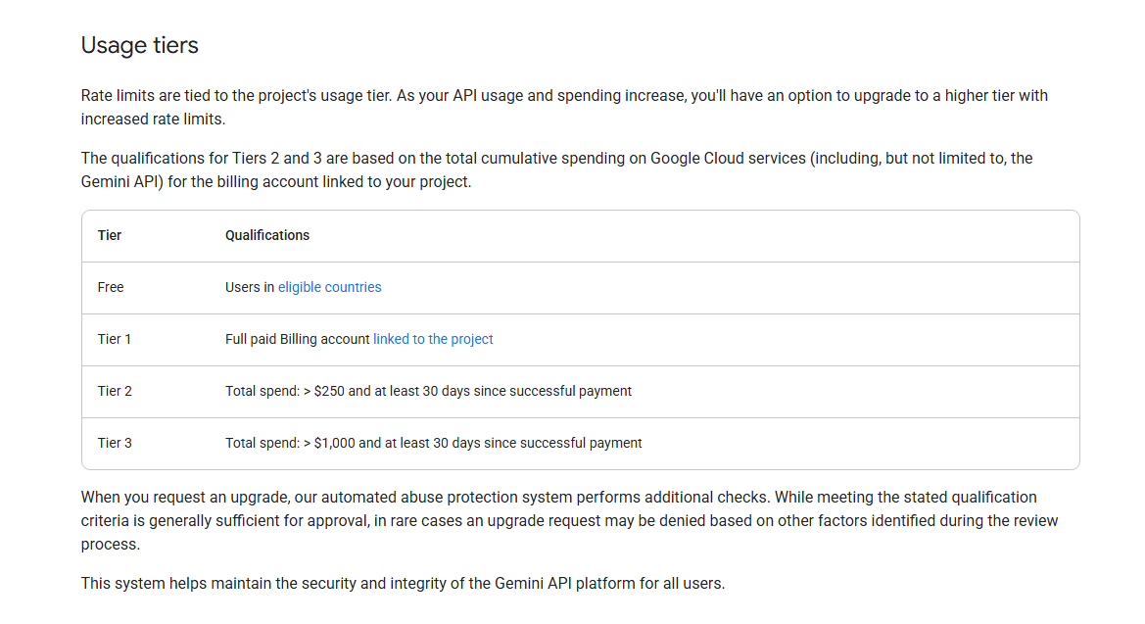This screenshot has height=624, width=1145.
Task: Click the Users in text
Action: click(x=250, y=287)
